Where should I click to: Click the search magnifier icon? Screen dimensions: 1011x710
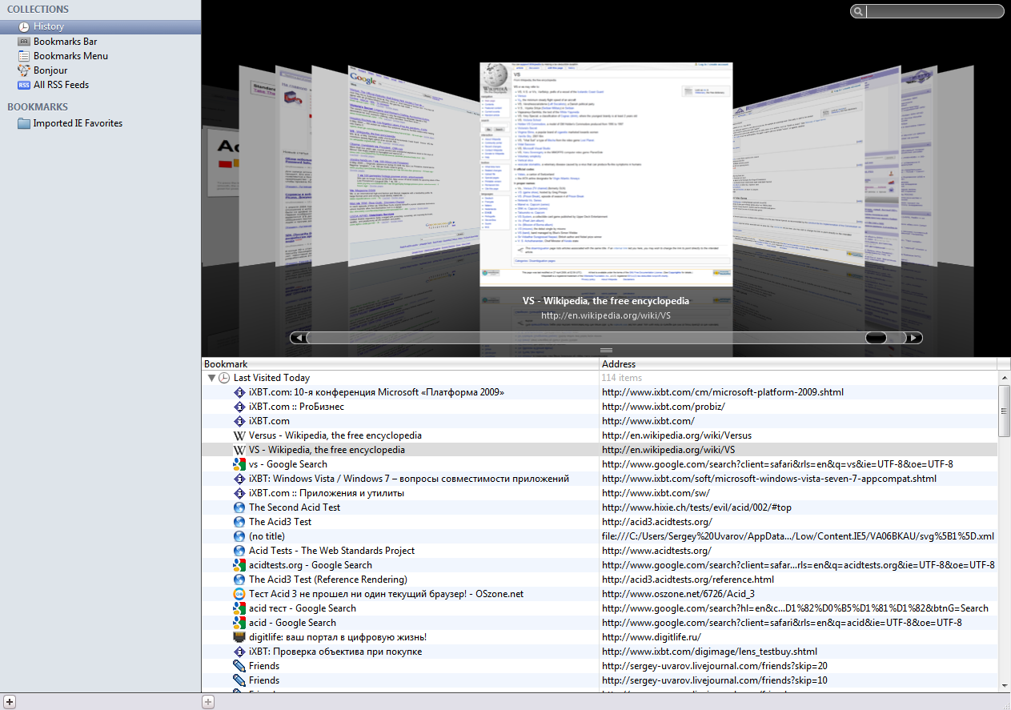858,11
